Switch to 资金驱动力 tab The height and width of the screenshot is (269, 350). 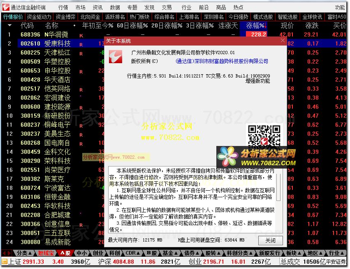[x=39, y=17]
